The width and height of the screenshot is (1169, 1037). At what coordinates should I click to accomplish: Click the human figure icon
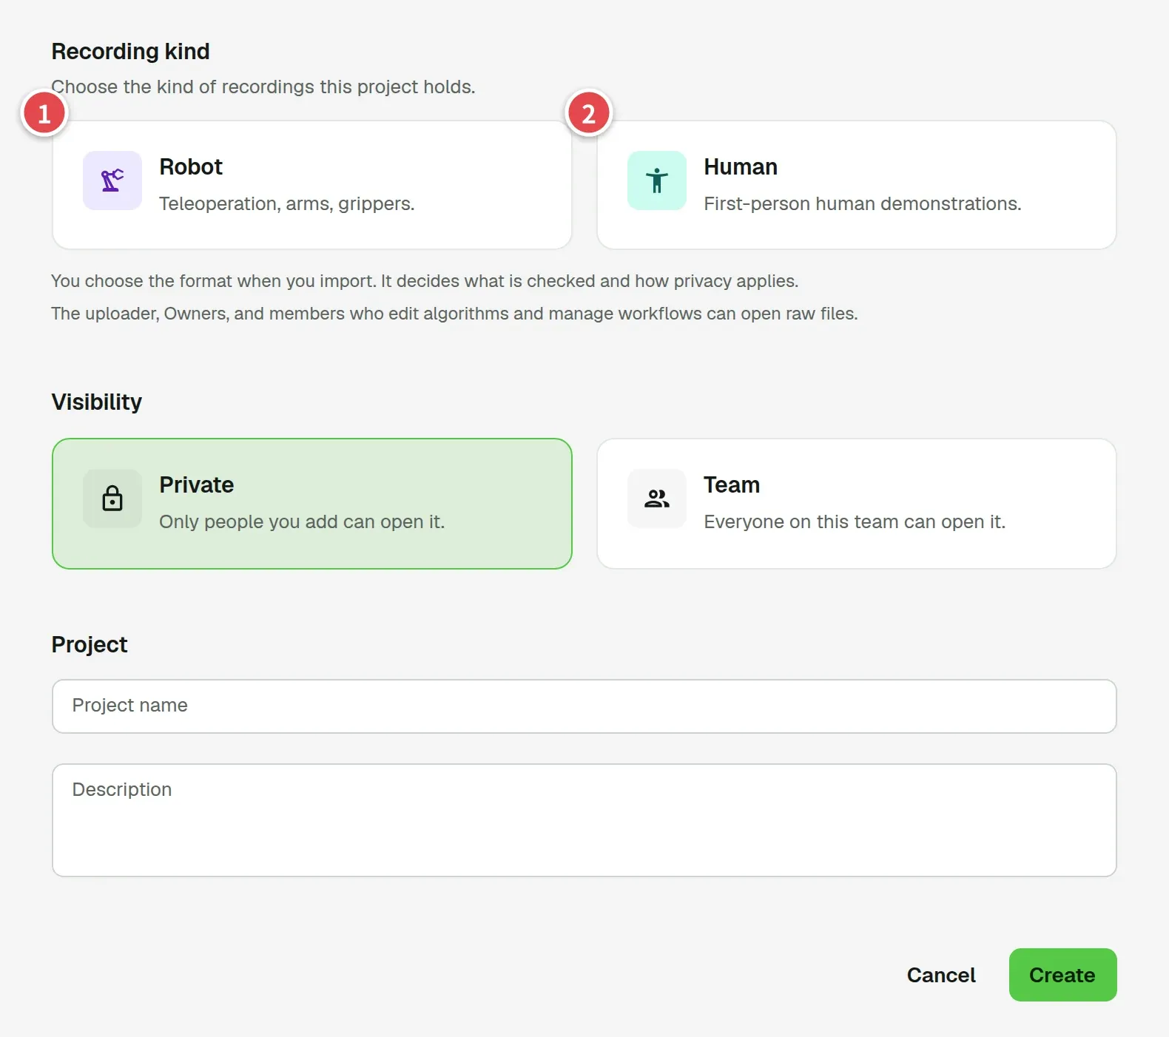657,180
